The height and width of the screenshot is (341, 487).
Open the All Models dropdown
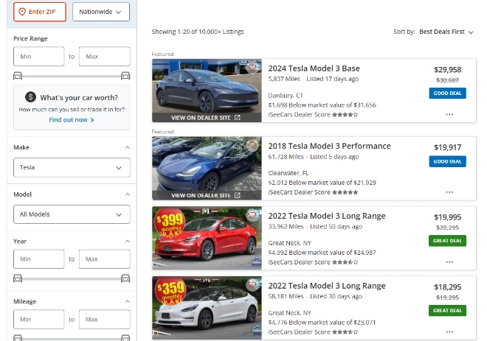(72, 214)
